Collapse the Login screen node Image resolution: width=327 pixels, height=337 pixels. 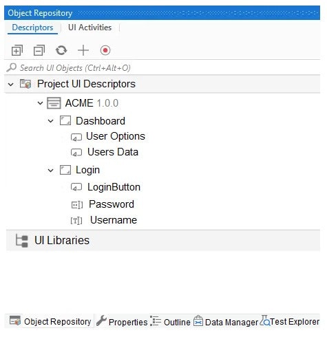[x=50, y=171]
